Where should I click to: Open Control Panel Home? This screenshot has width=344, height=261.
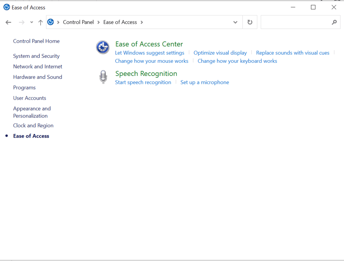(x=36, y=41)
